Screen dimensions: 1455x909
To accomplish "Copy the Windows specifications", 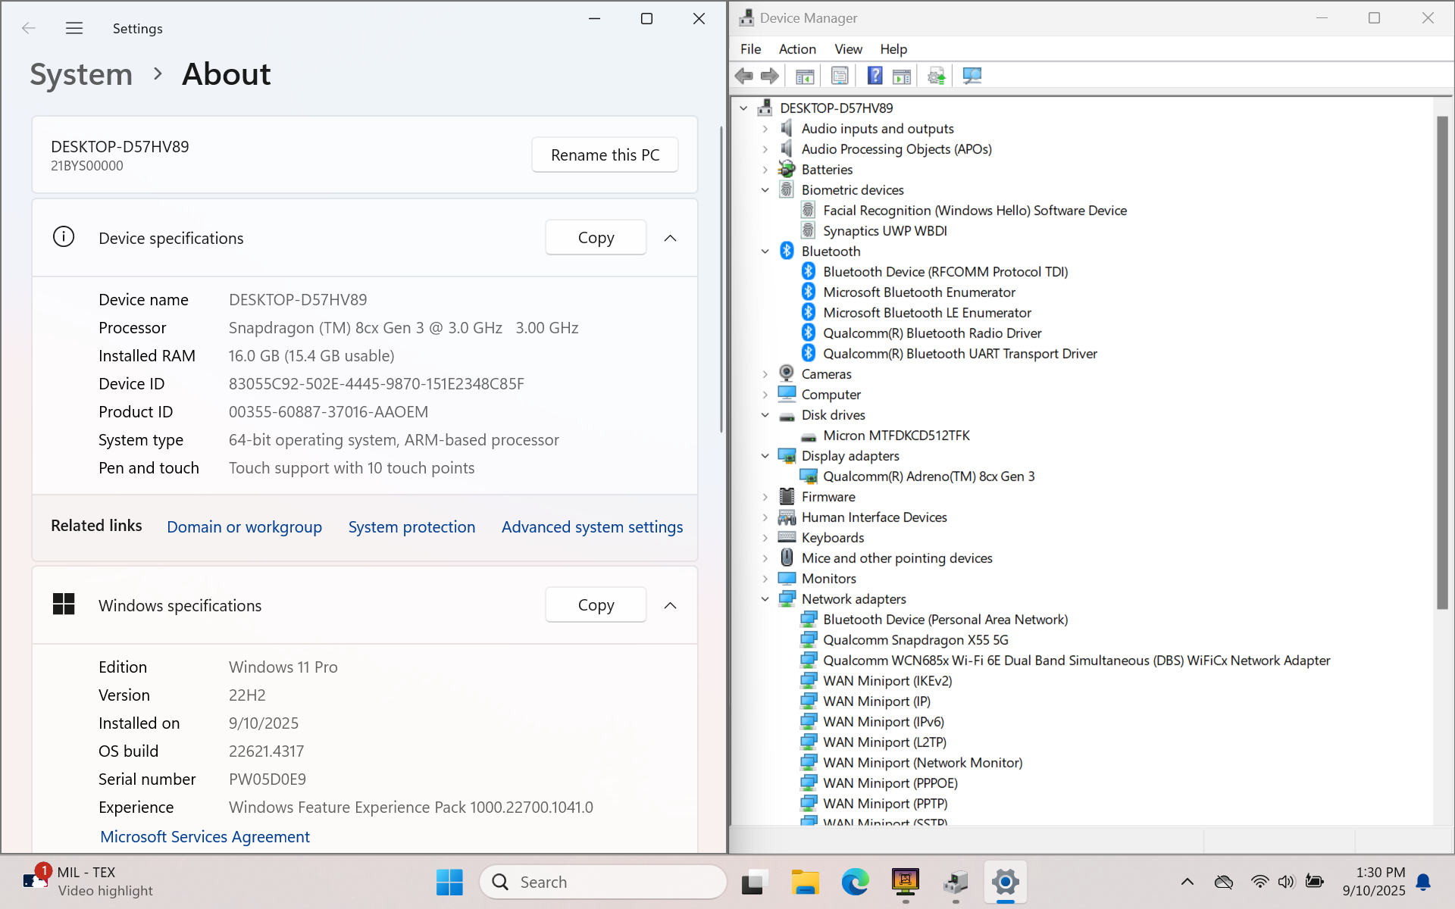I will pos(596,605).
